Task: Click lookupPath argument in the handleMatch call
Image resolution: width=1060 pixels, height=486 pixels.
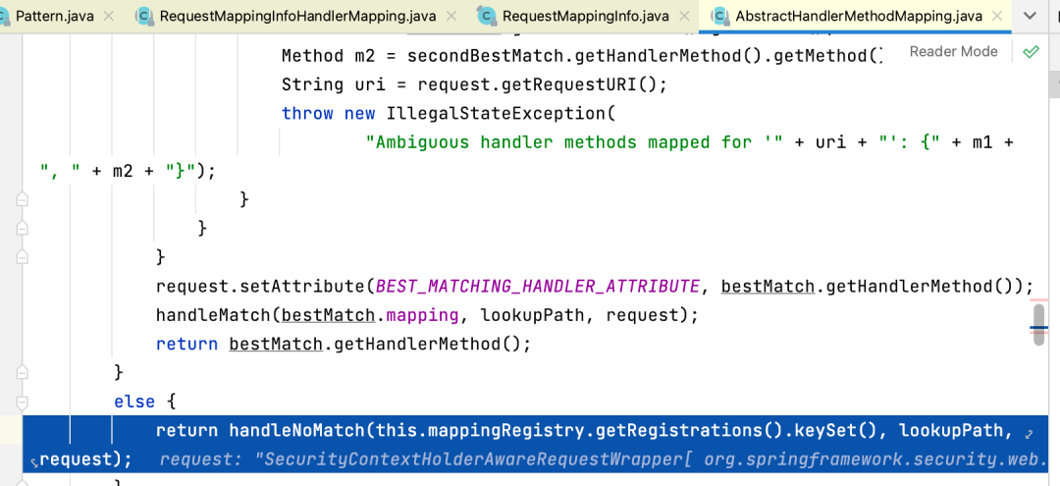Action: 533,315
